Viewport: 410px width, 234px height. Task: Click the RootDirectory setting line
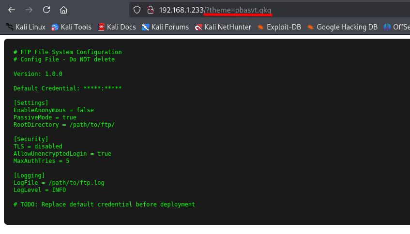coord(64,125)
